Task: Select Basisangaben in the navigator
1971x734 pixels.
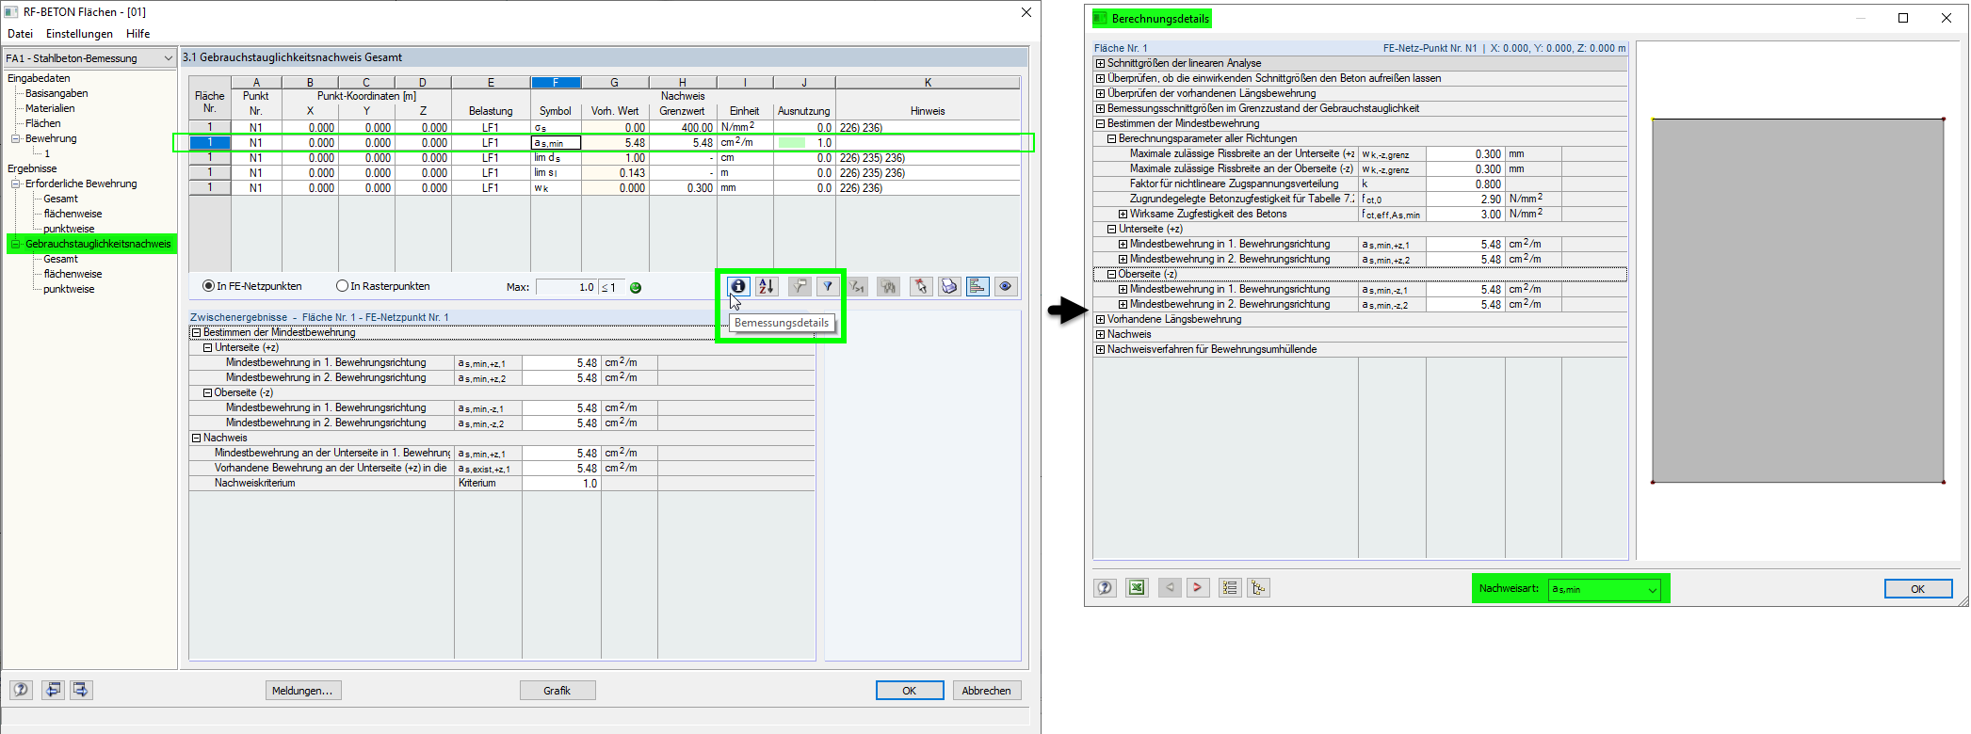Action: (57, 93)
